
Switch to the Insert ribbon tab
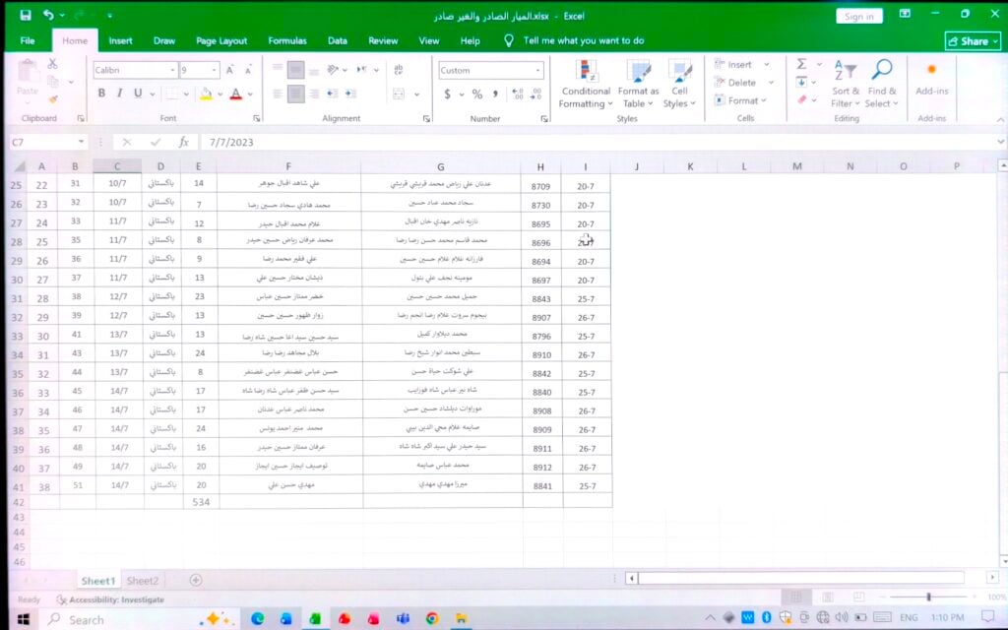point(120,40)
